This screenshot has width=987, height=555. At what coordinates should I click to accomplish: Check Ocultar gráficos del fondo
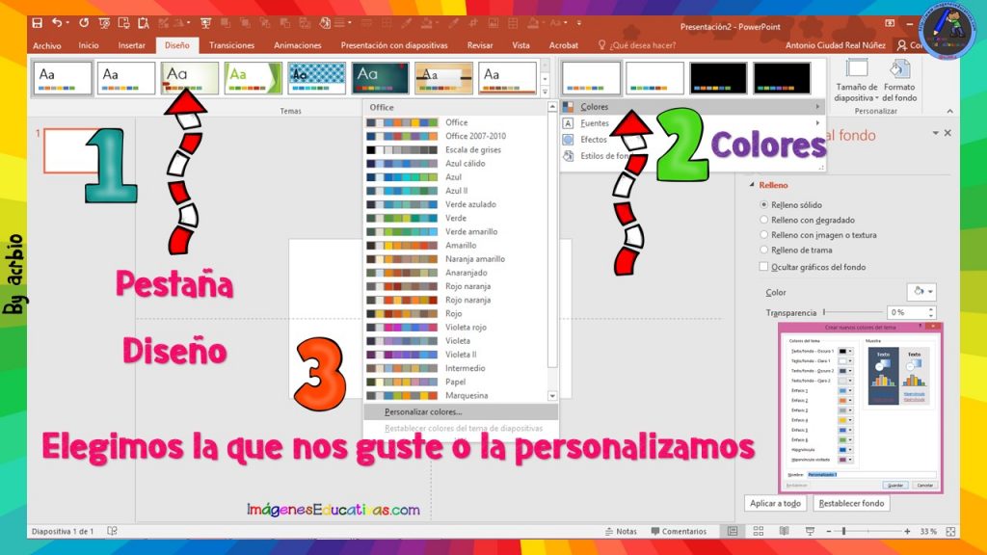point(763,267)
